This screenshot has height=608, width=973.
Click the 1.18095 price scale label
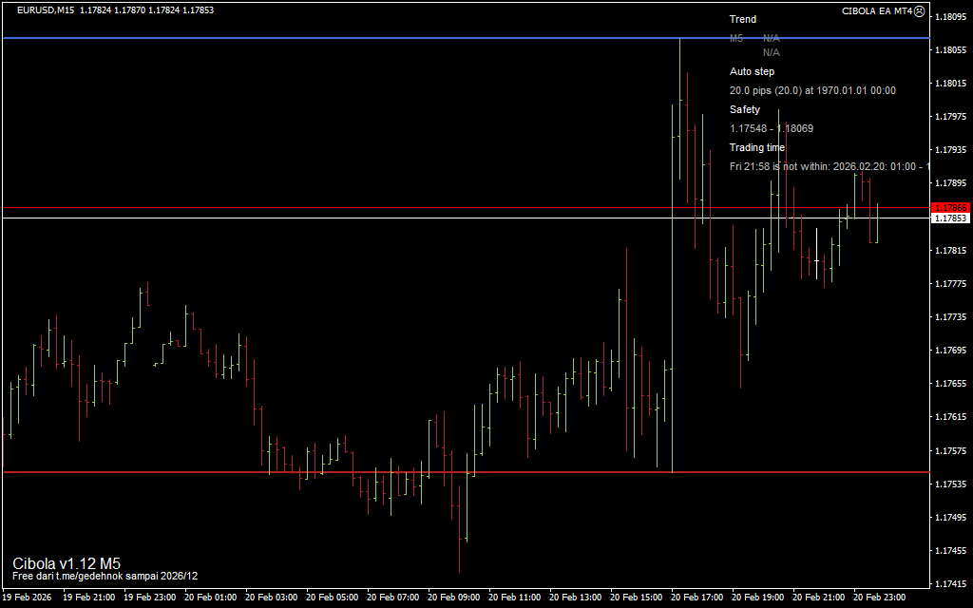(x=951, y=17)
